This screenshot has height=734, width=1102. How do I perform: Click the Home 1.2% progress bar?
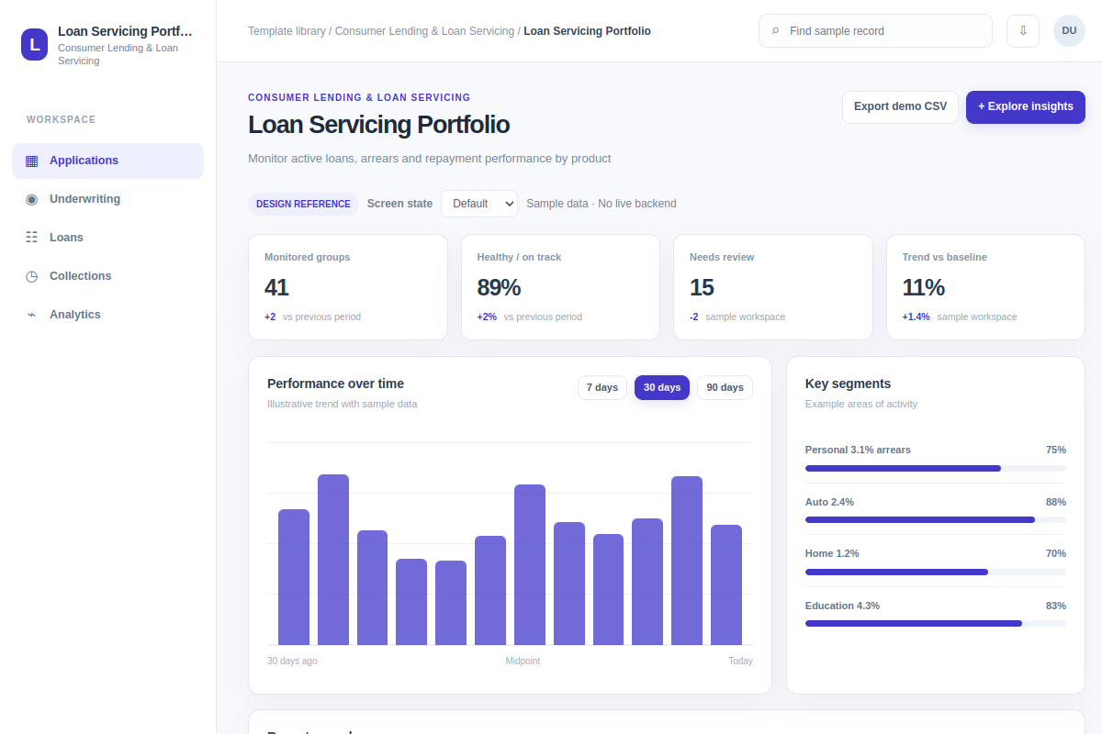(x=936, y=572)
